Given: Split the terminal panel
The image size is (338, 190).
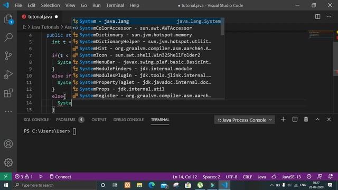Looking at the screenshot, I should pos(295,119).
